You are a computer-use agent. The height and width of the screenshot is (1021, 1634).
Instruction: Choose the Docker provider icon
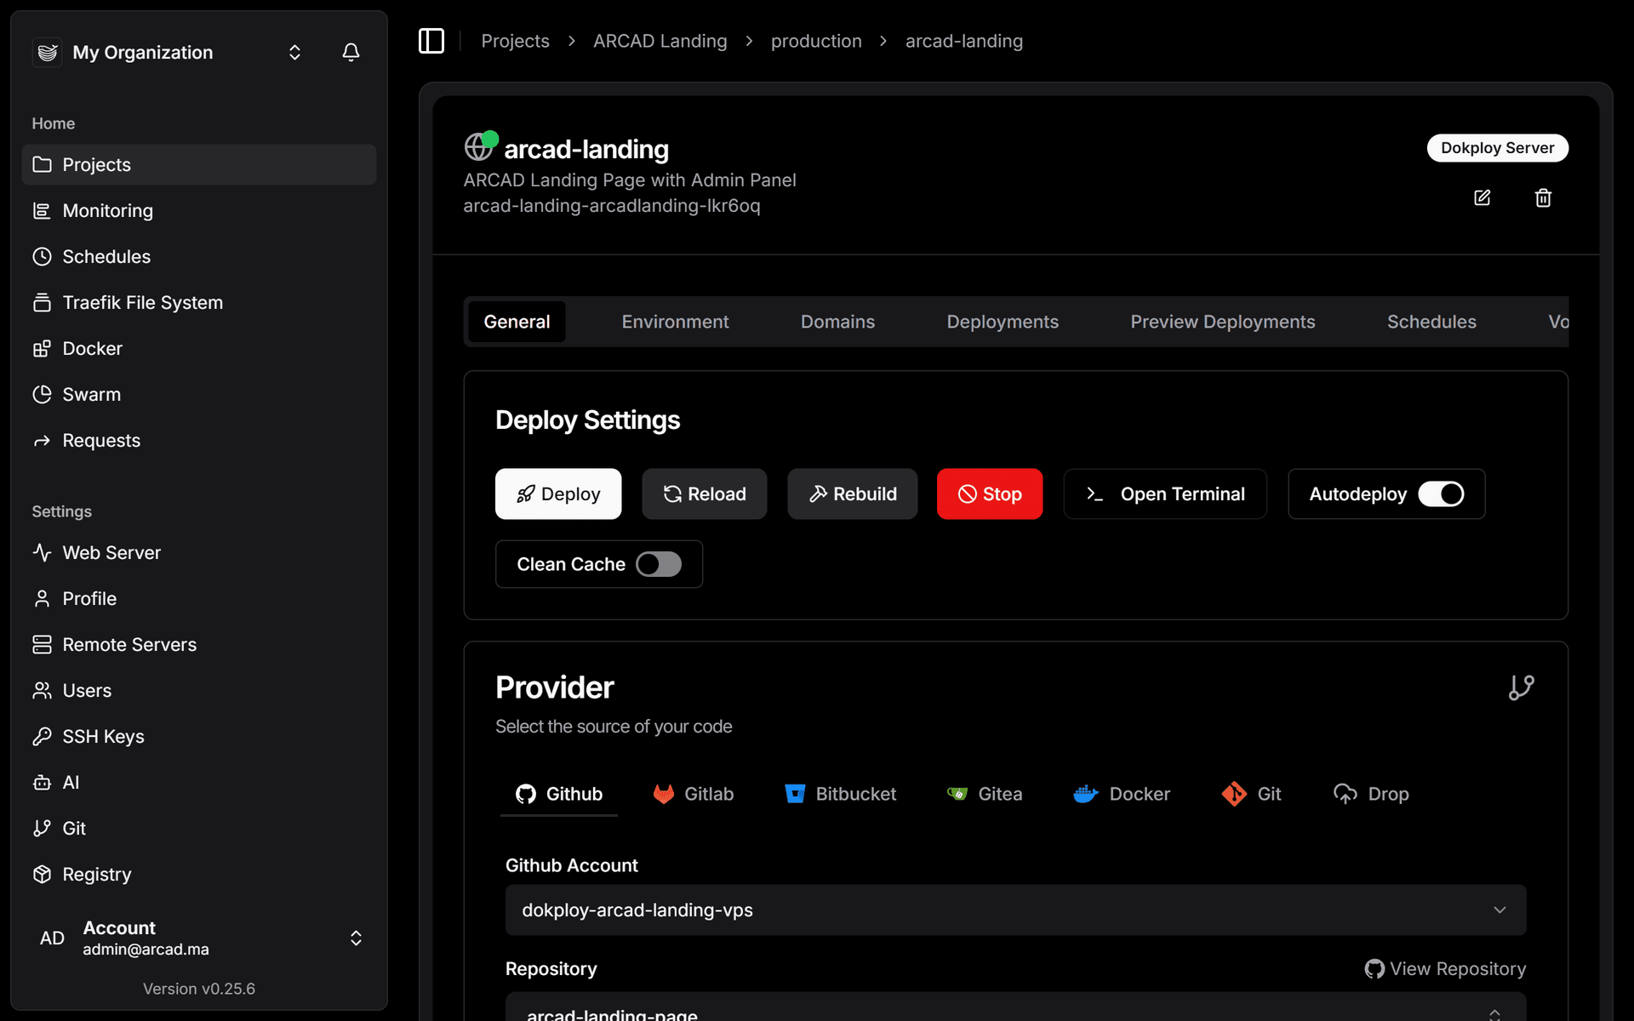pos(1086,794)
